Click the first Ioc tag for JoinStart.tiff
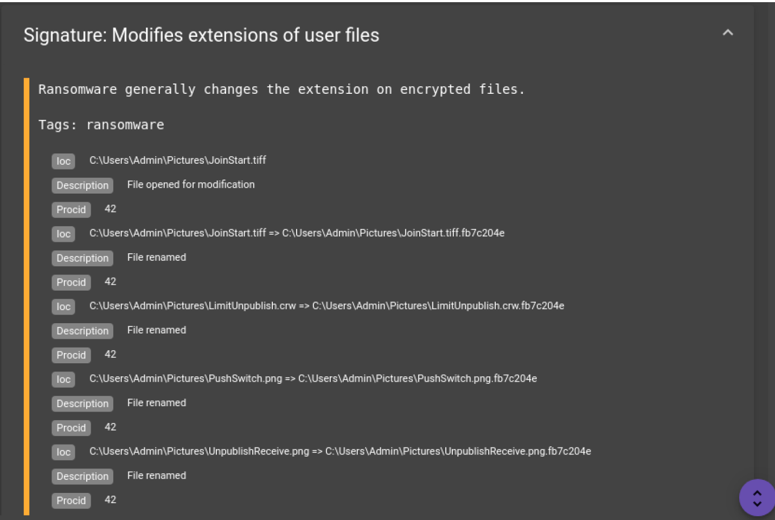The image size is (775, 520). pos(63,161)
